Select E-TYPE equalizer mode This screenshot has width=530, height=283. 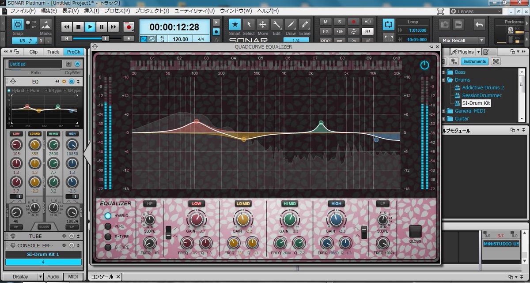point(108,237)
